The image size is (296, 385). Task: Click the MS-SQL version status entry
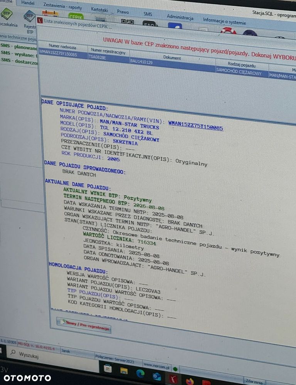pyautogui.click(x=36, y=346)
